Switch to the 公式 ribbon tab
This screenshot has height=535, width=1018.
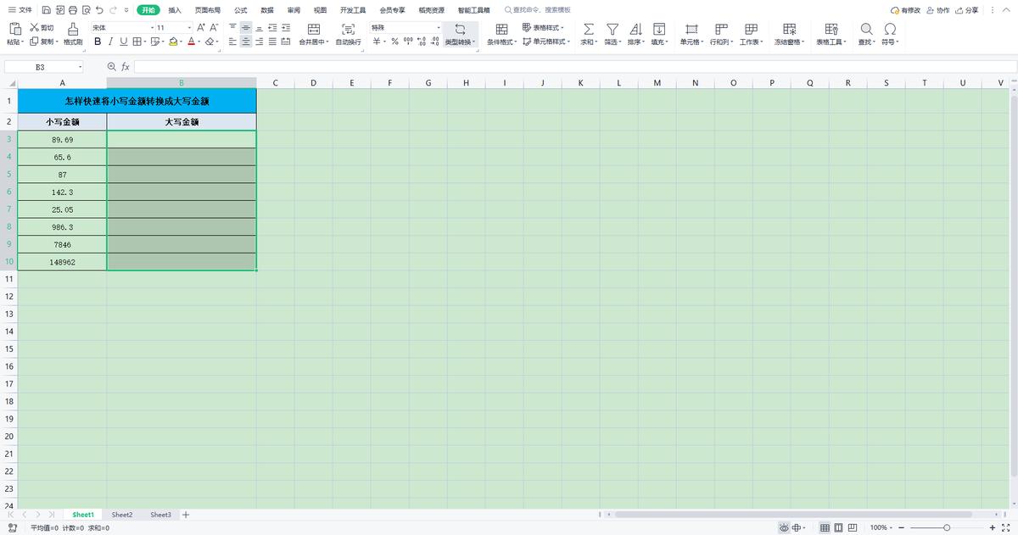[x=240, y=9]
